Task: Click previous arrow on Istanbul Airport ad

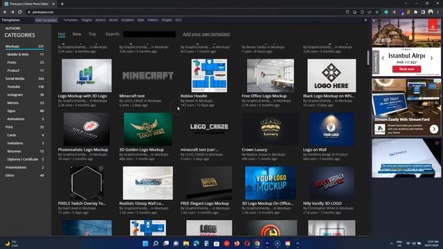Action: coord(383,58)
